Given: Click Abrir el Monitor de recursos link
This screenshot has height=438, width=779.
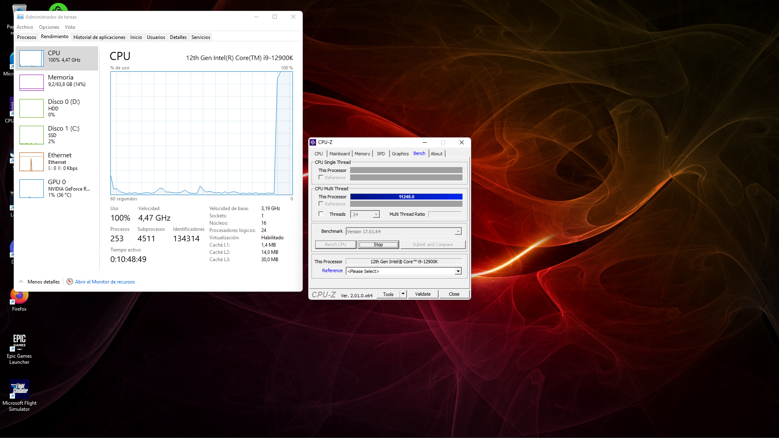Looking at the screenshot, I should point(105,282).
